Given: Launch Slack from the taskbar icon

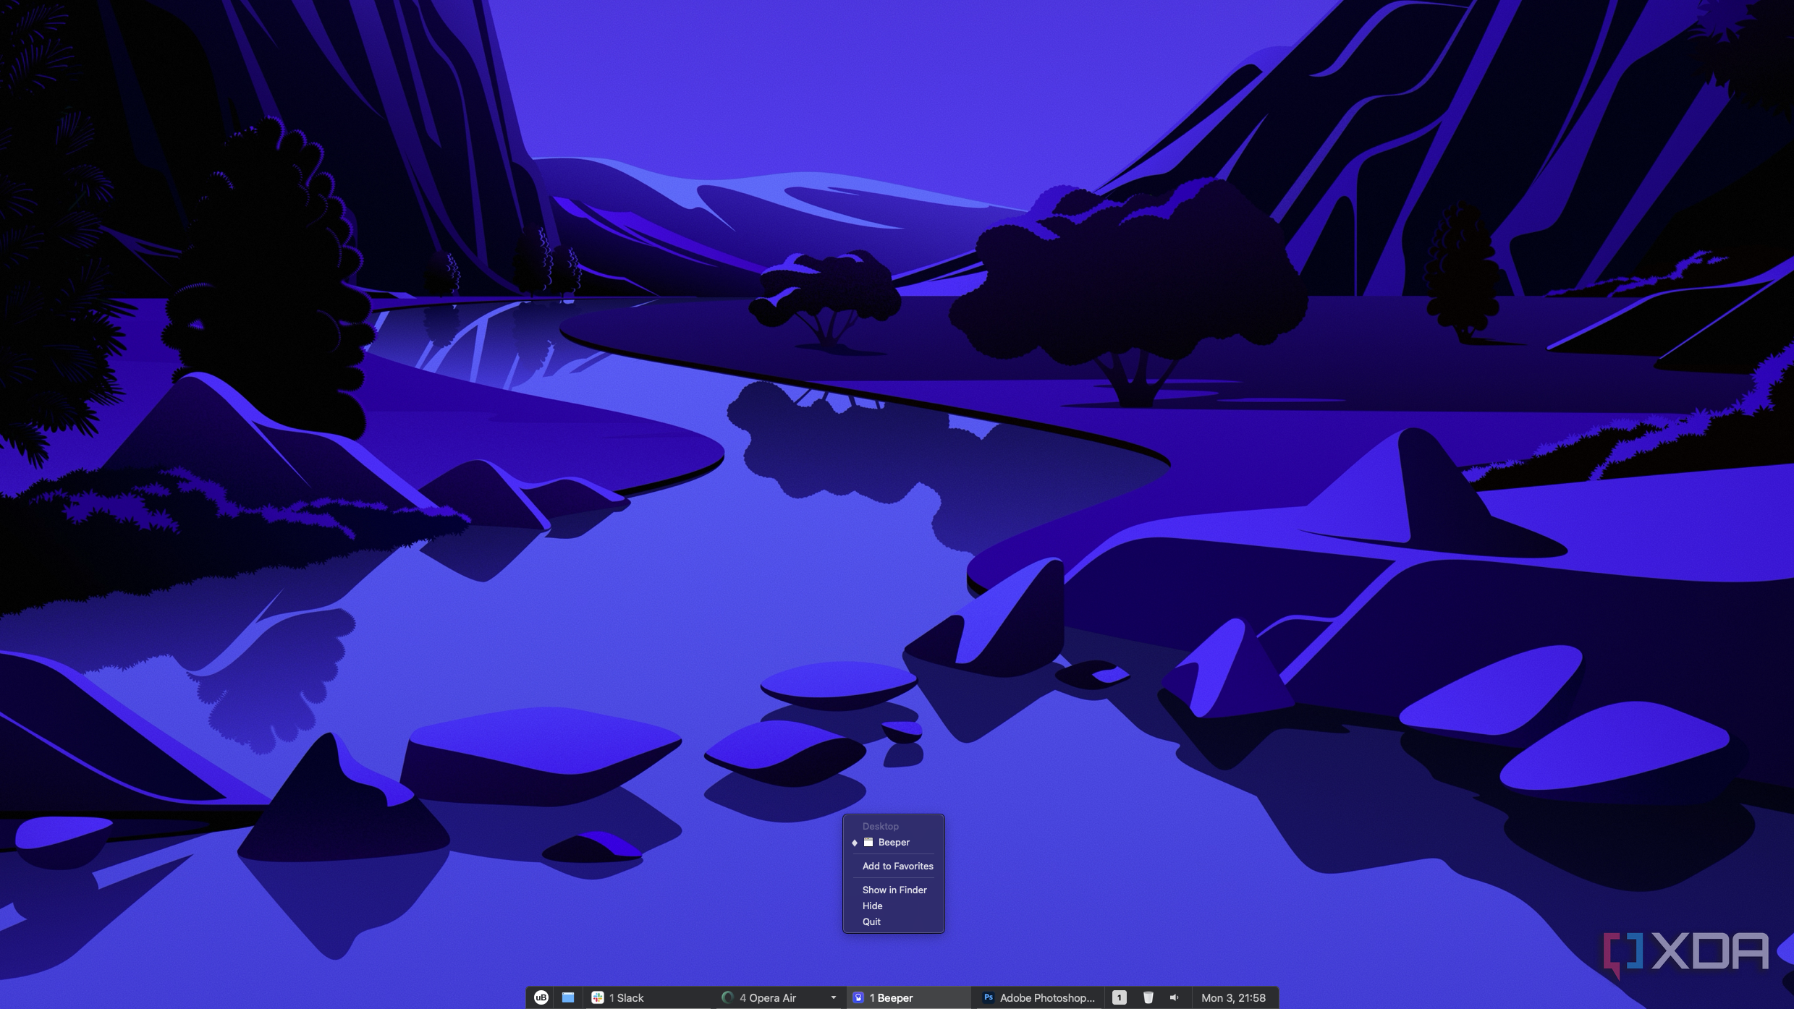Looking at the screenshot, I should [598, 997].
